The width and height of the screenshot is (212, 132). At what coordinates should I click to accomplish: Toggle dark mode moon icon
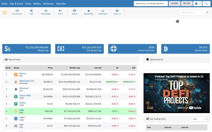pos(206,4)
